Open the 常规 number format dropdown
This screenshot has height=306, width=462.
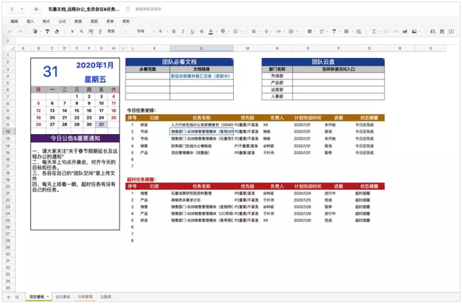point(112,31)
